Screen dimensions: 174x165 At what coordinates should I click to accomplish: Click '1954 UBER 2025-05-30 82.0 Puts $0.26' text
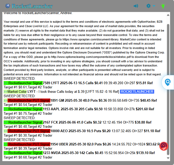81,144
